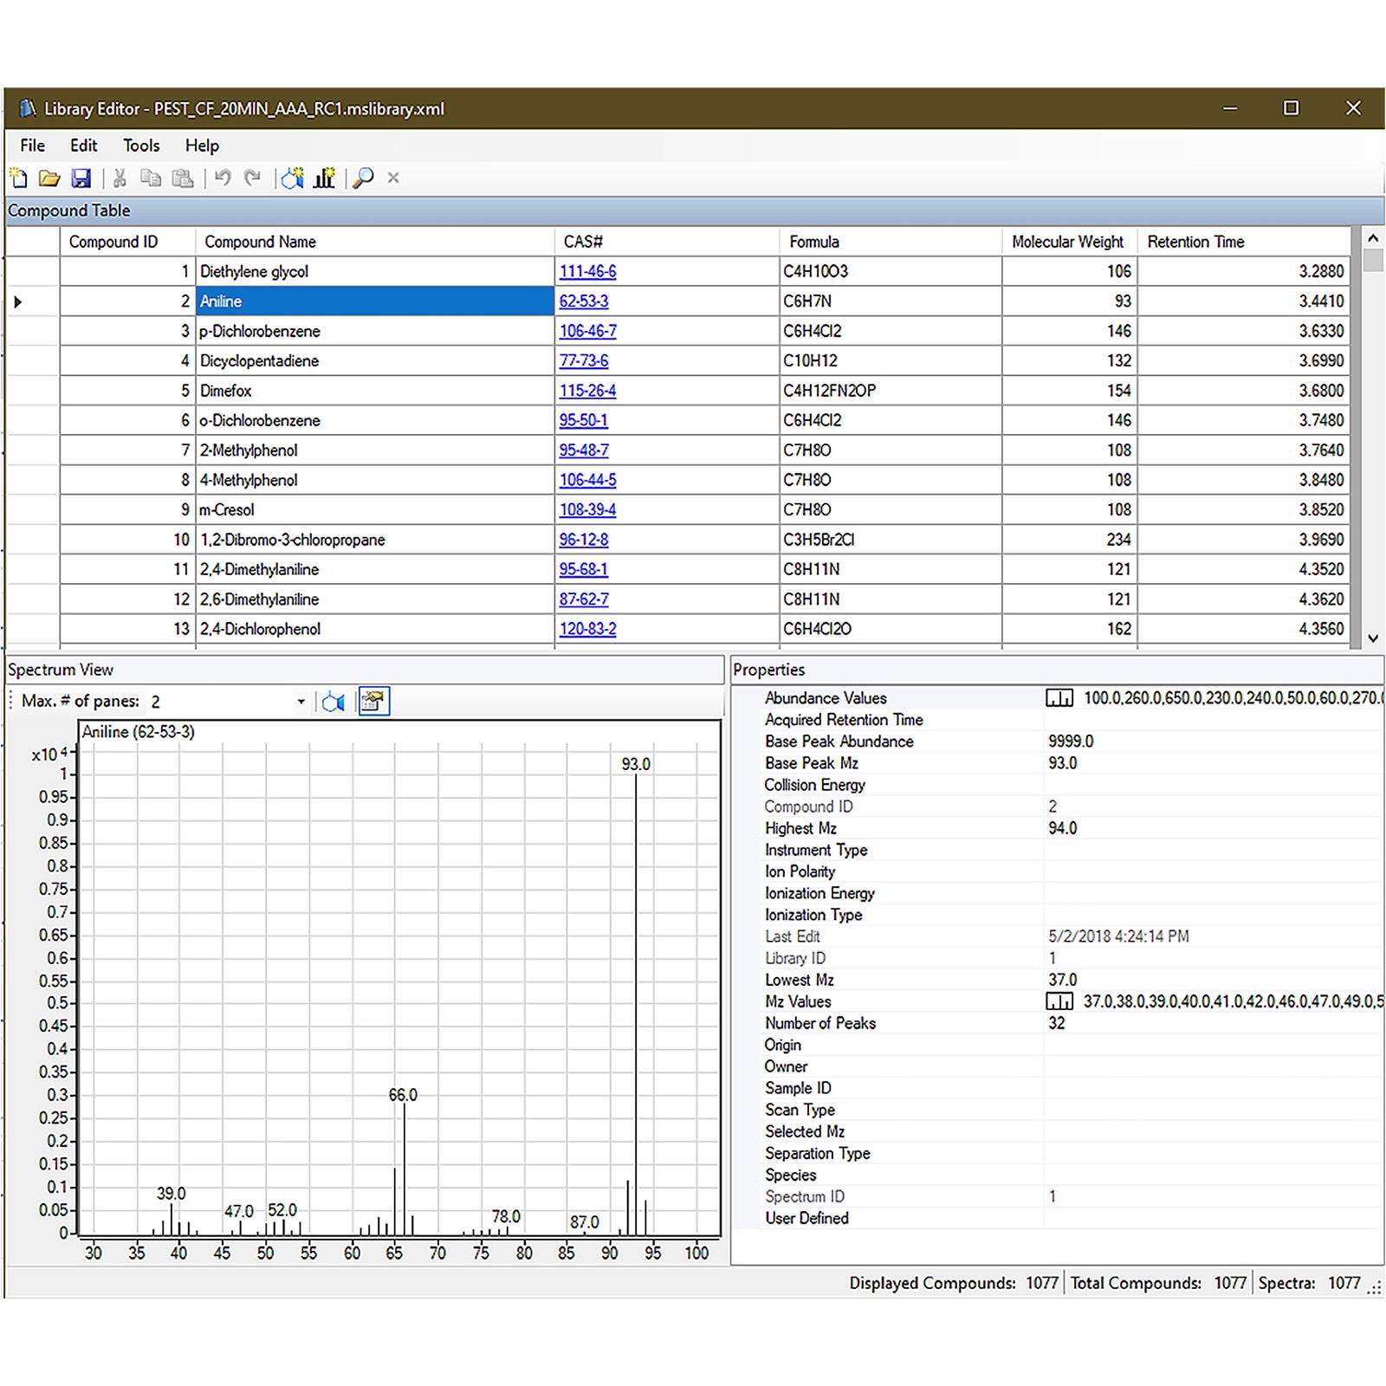Toggle the spectrum properties display button
This screenshot has height=1386, width=1386.
pos(373,702)
